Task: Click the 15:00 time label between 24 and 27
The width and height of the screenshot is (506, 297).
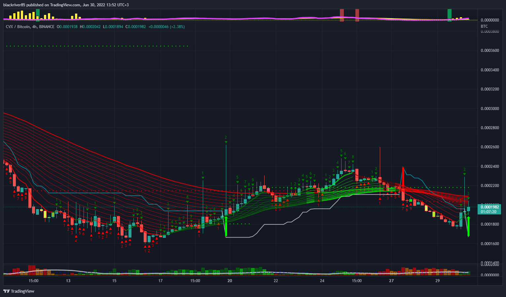Action: pos(357,281)
